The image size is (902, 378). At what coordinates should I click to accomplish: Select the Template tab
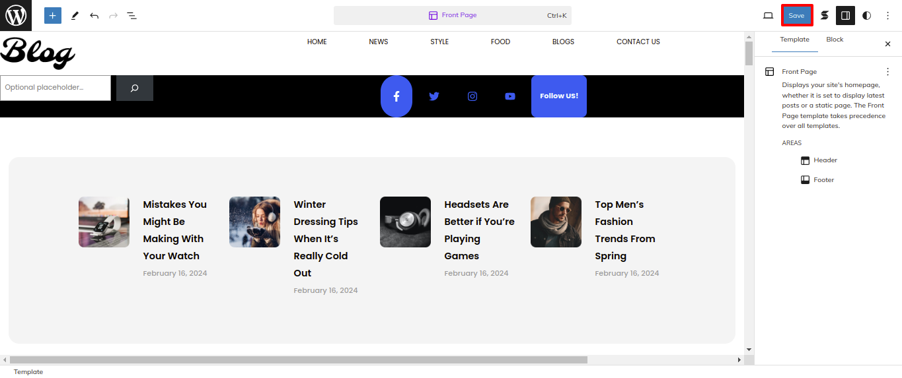(794, 40)
